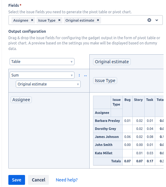Image resolution: width=166 pixels, height=187 pixels.
Task: Open the Sum aggregator dropdown
Action: (42, 75)
